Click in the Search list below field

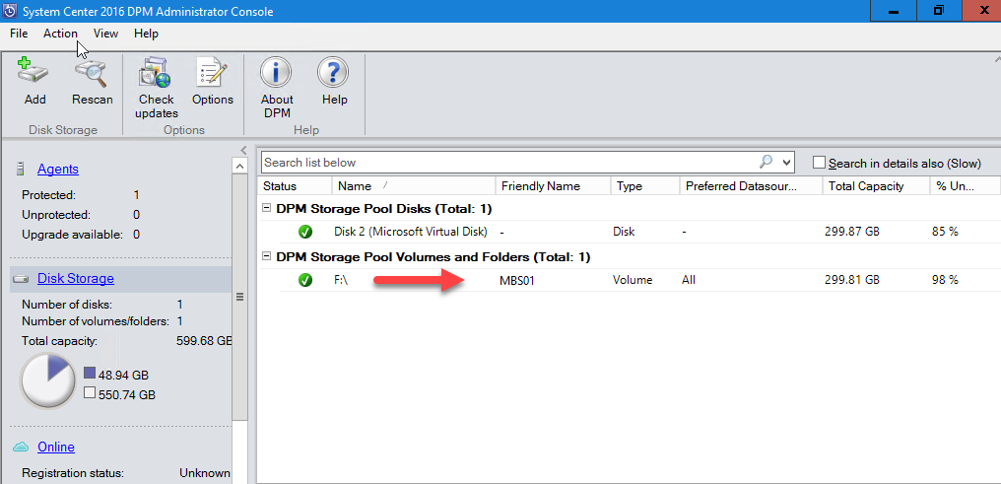(x=510, y=163)
